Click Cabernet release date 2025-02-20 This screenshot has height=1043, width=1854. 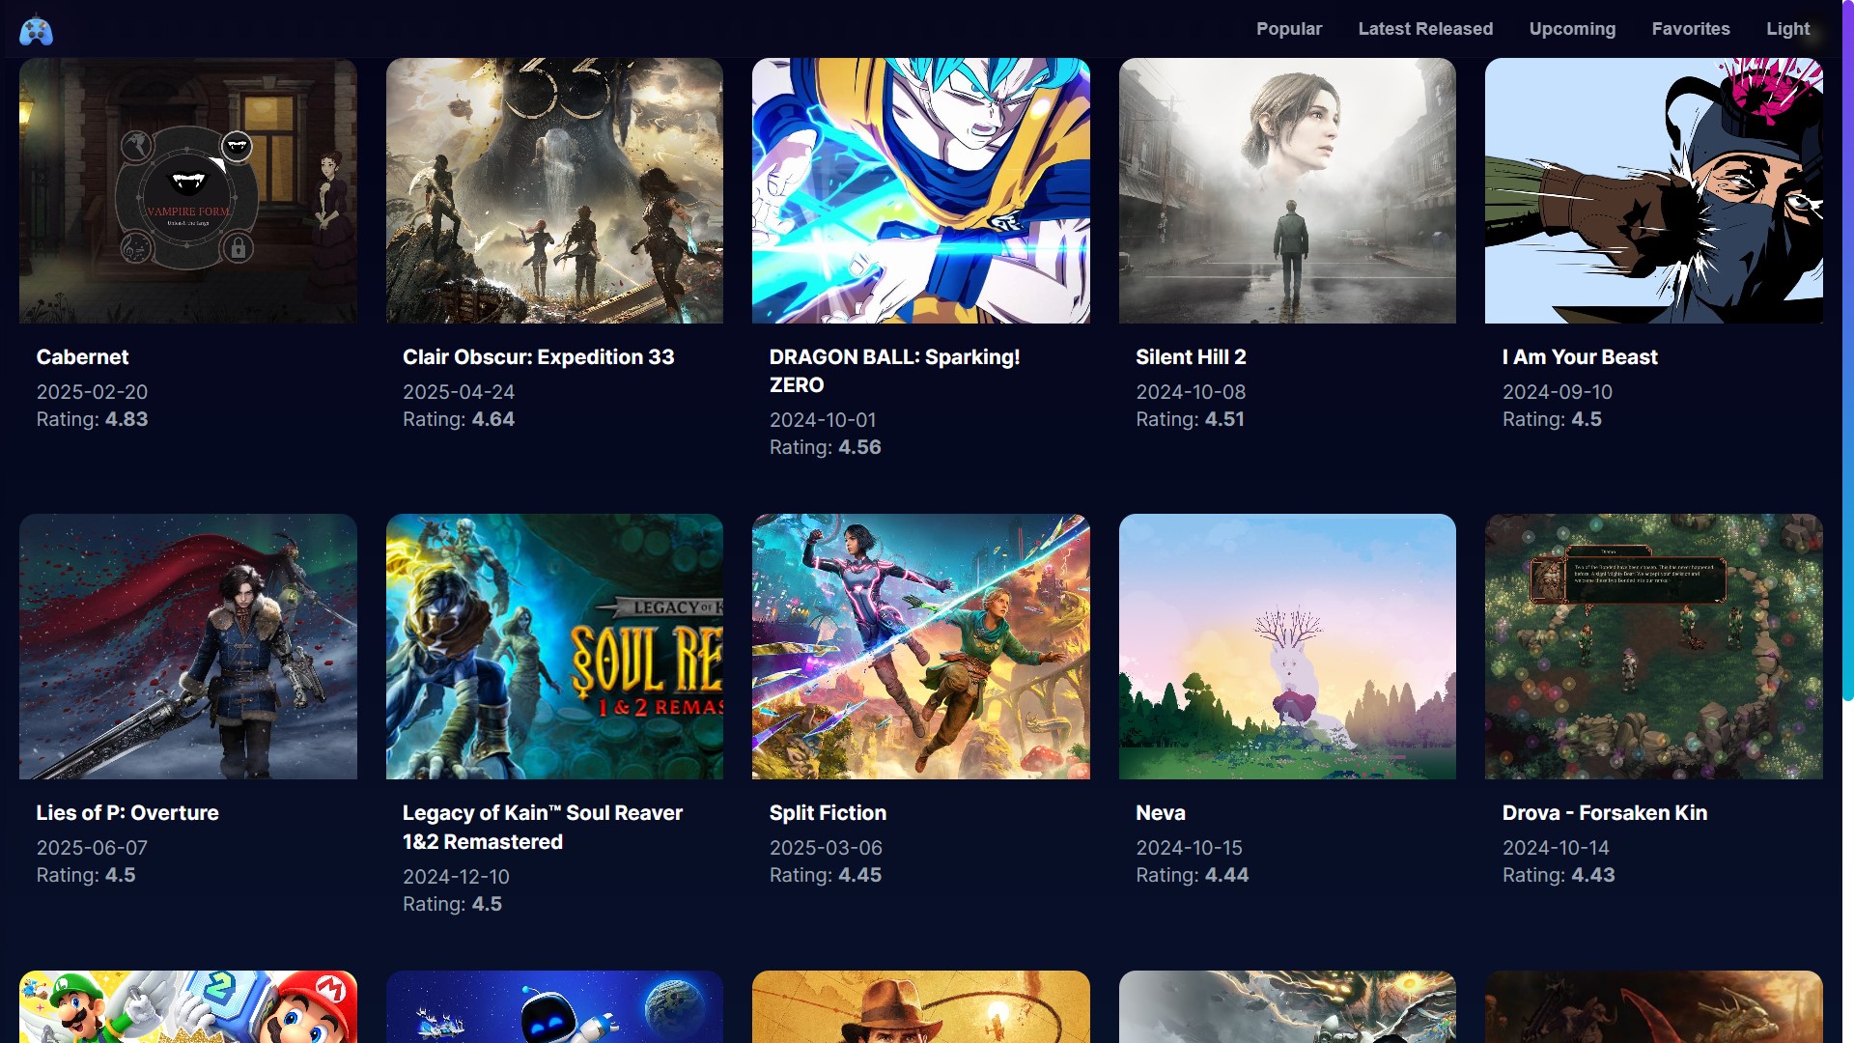[x=92, y=392]
